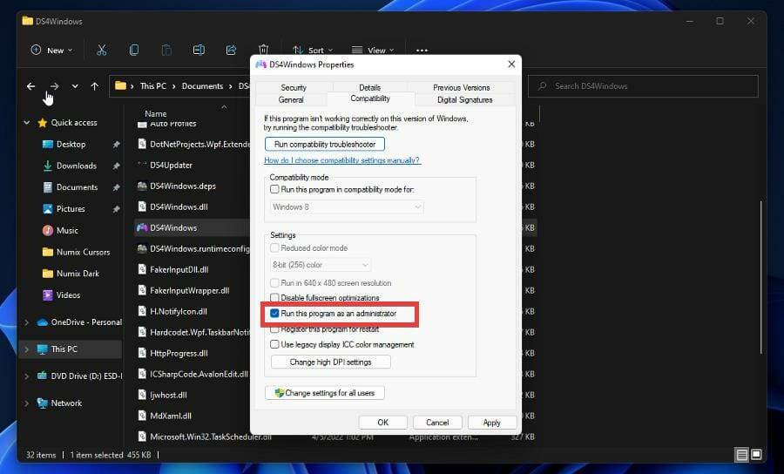This screenshot has width=784, height=474.
Task: Open How do I choose compatibility settings link
Action: coord(341,160)
